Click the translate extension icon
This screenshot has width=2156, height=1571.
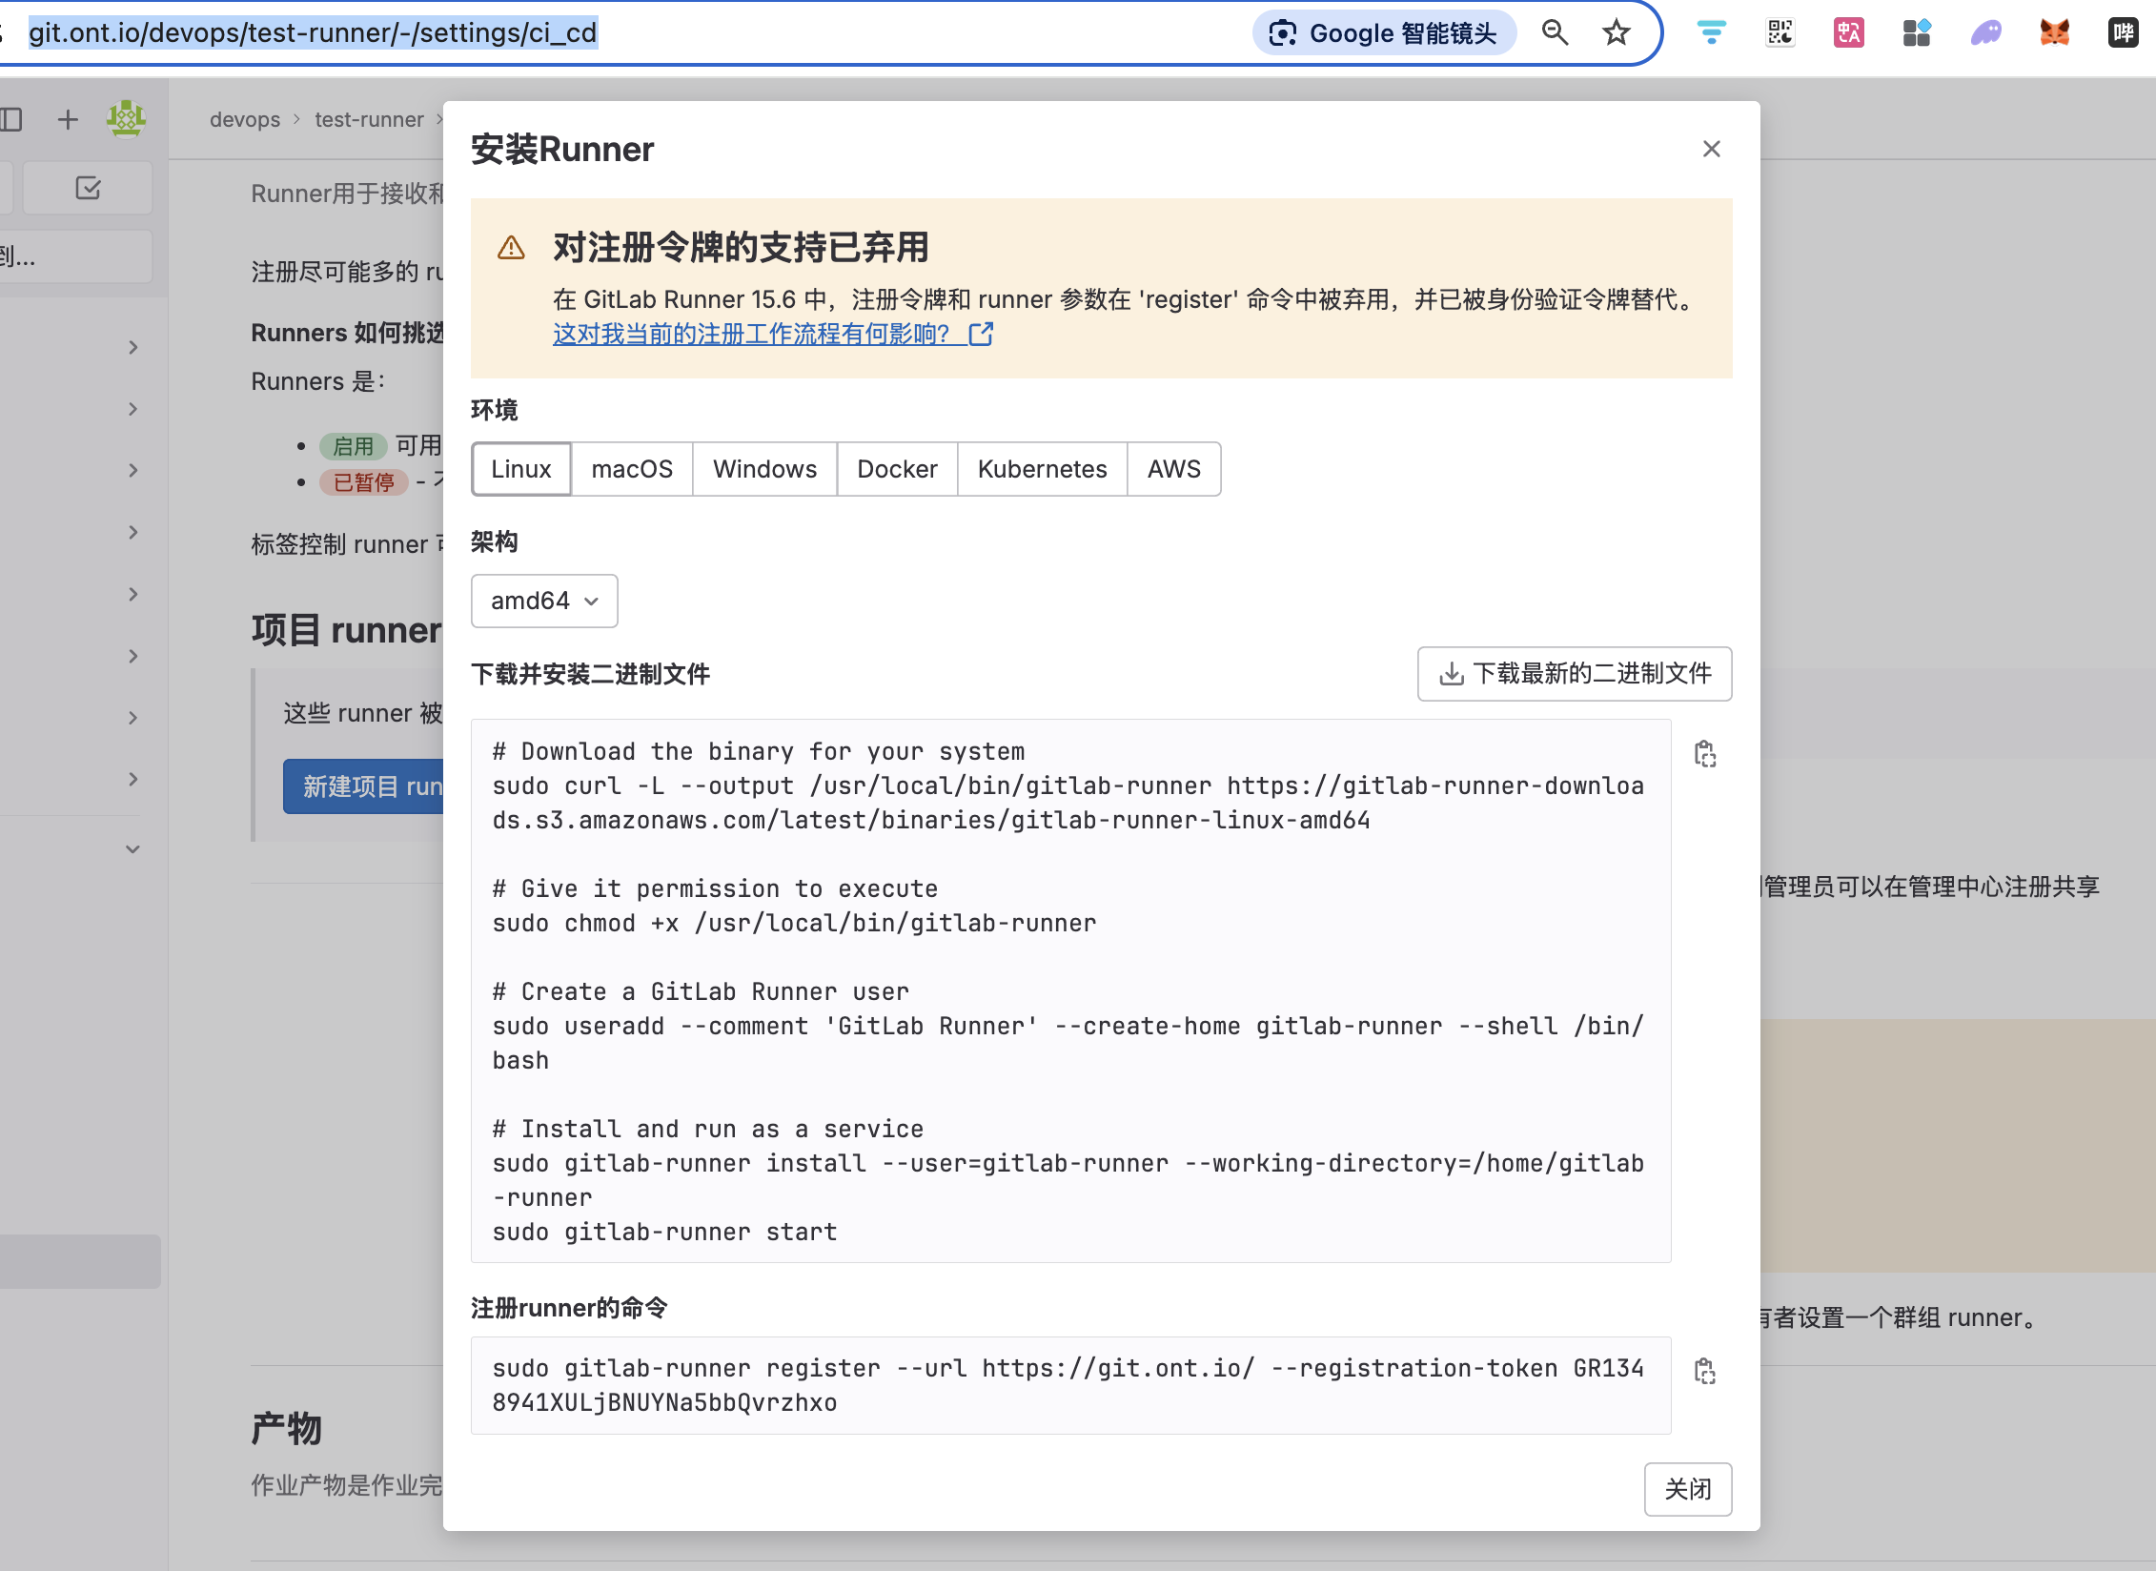(1848, 33)
